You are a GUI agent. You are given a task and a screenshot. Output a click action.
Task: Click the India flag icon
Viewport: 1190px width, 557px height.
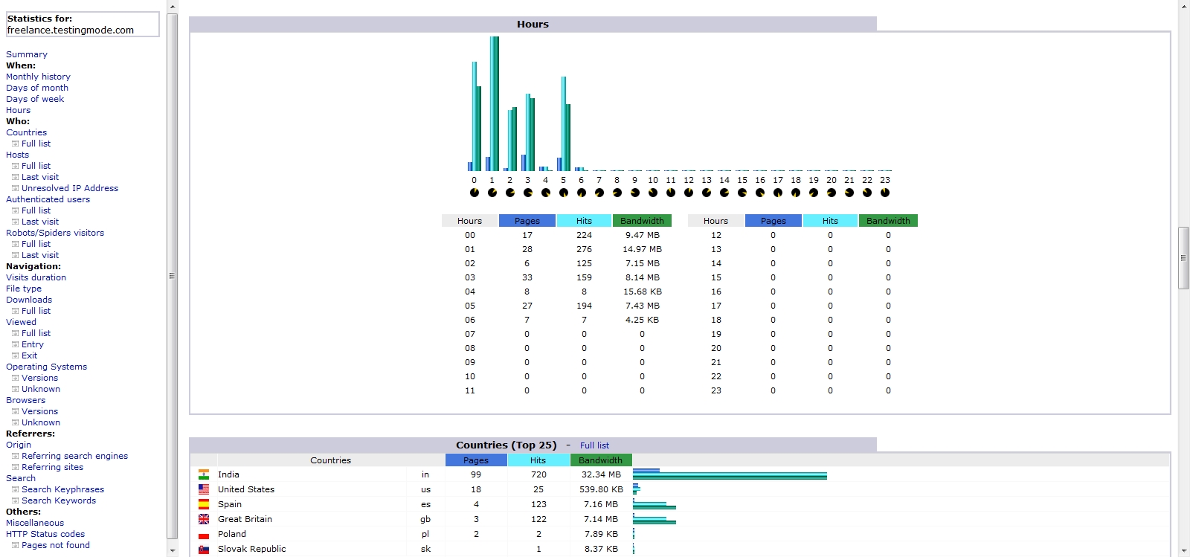203,474
